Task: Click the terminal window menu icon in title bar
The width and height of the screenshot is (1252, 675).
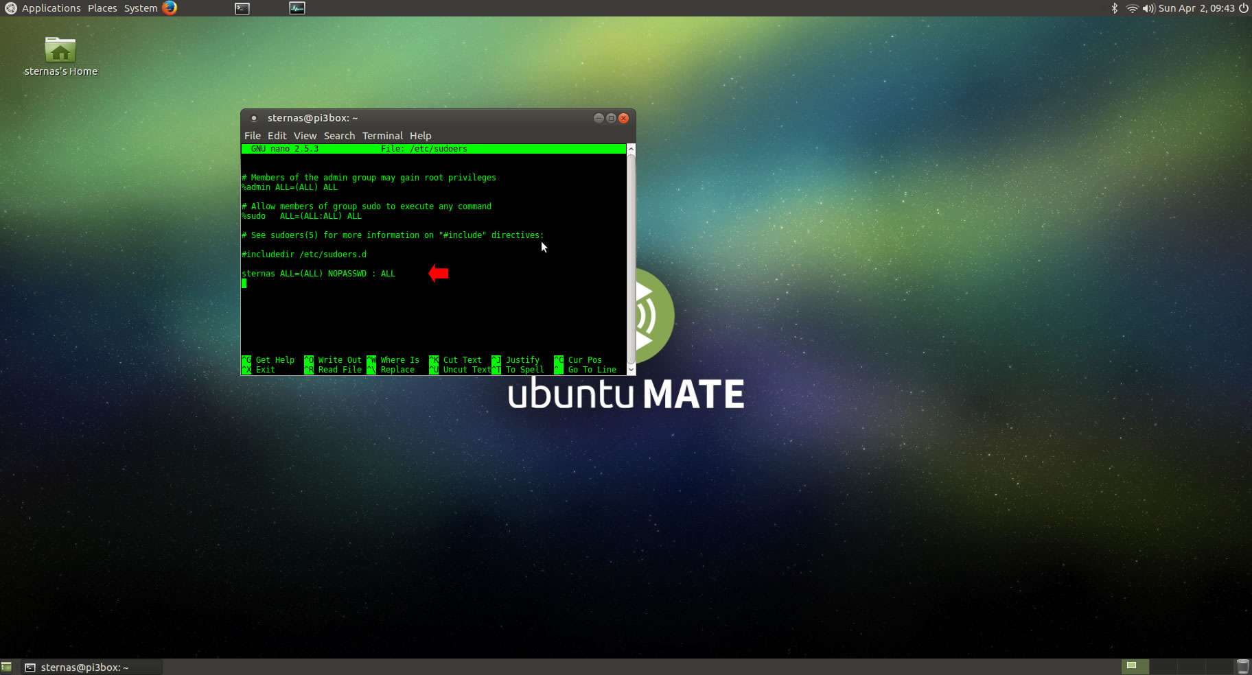Action: 254,118
